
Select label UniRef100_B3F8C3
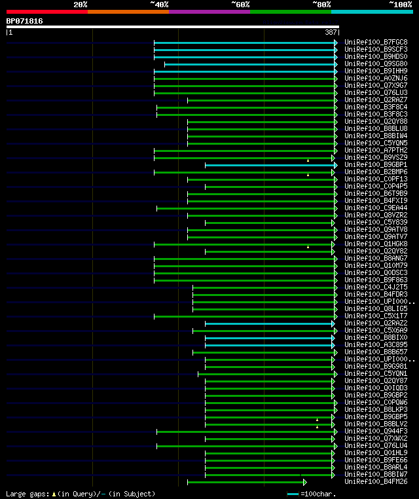(376, 114)
